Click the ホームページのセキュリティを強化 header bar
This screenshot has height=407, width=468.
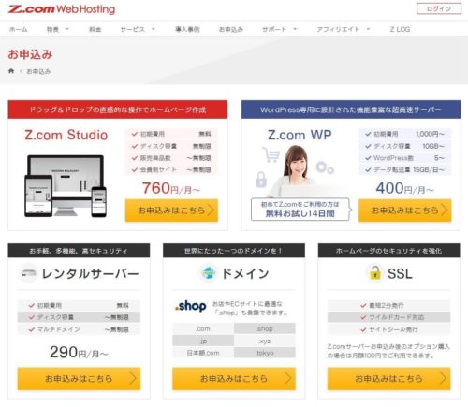pos(389,251)
